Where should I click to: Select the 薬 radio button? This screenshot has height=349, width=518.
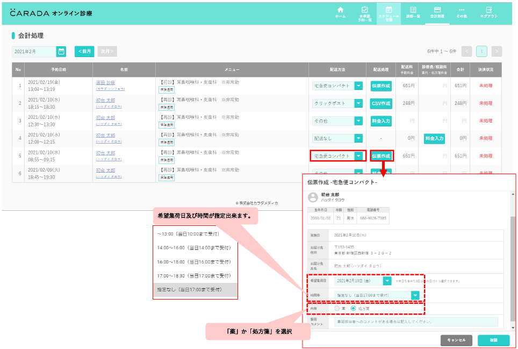pyautogui.click(x=337, y=308)
